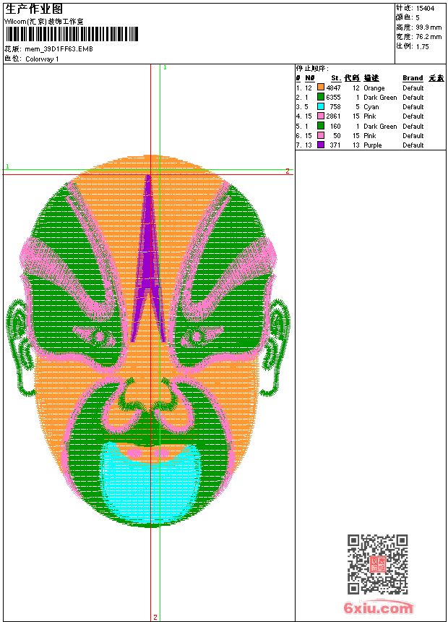
Task: Click the Default brand cell in Orange row
Action: click(413, 88)
